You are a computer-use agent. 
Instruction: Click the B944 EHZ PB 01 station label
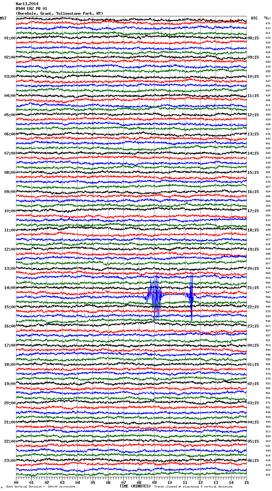point(31,9)
